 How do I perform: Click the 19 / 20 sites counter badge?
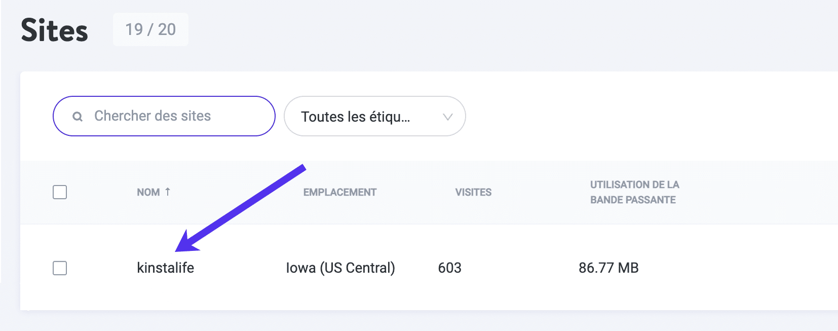pos(150,29)
